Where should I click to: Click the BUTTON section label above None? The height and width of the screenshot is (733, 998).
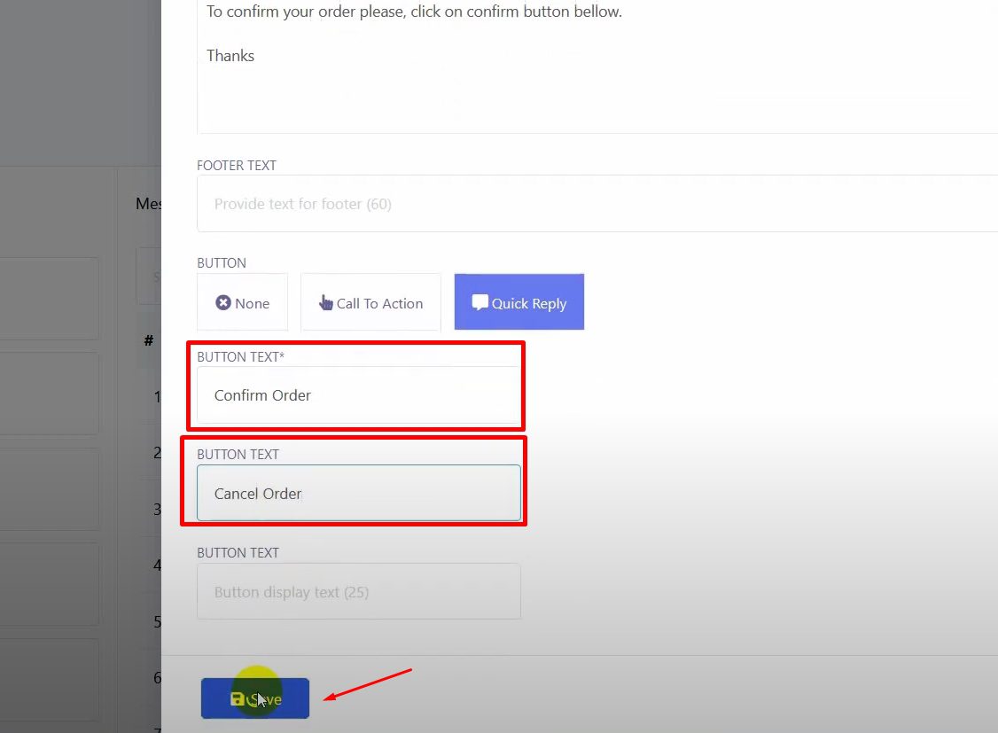(x=222, y=263)
